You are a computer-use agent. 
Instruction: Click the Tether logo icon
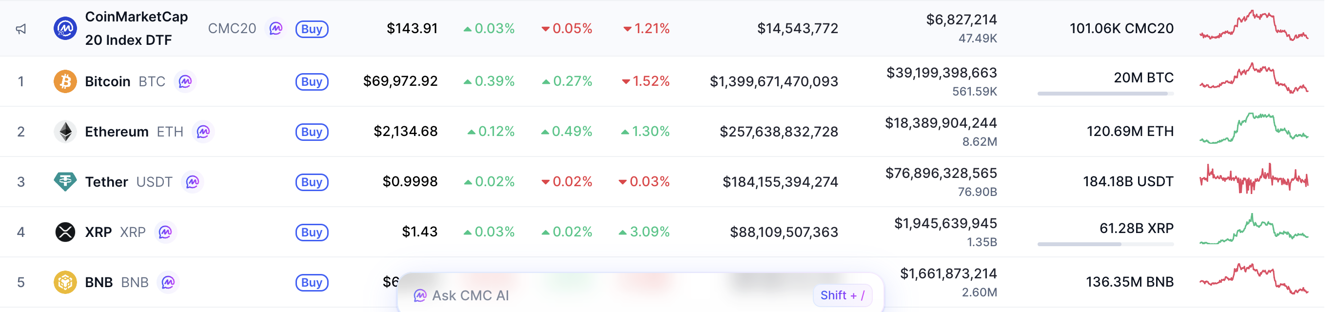point(65,182)
